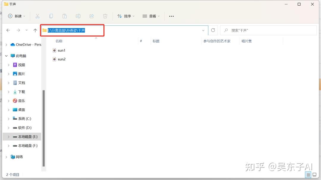This screenshot has height=180, width=321.
Task: Switch to large icons view
Action: pos(314,175)
